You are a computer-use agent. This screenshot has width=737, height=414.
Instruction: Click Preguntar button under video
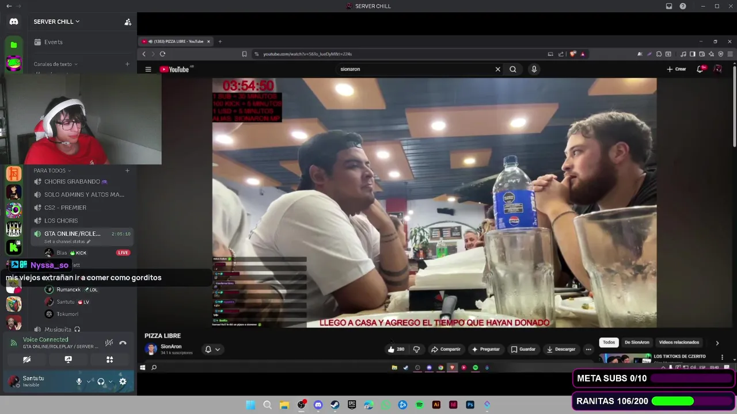point(485,349)
